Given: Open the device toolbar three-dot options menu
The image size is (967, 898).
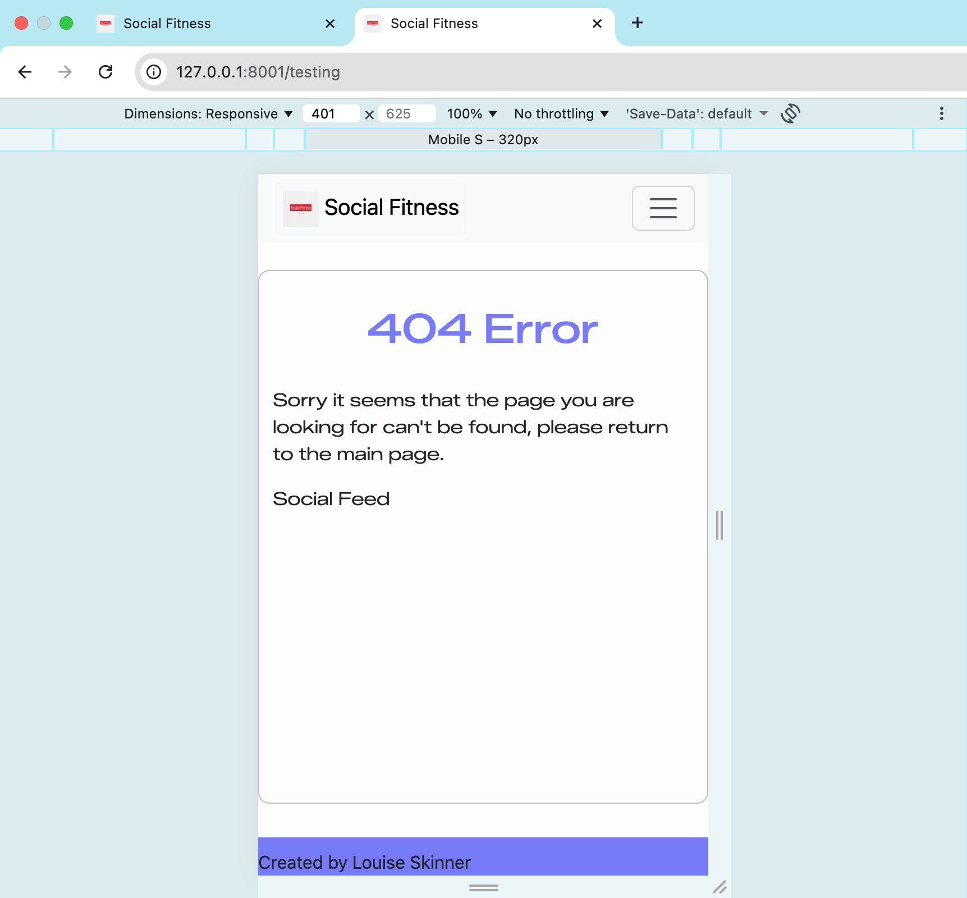Looking at the screenshot, I should point(941,113).
